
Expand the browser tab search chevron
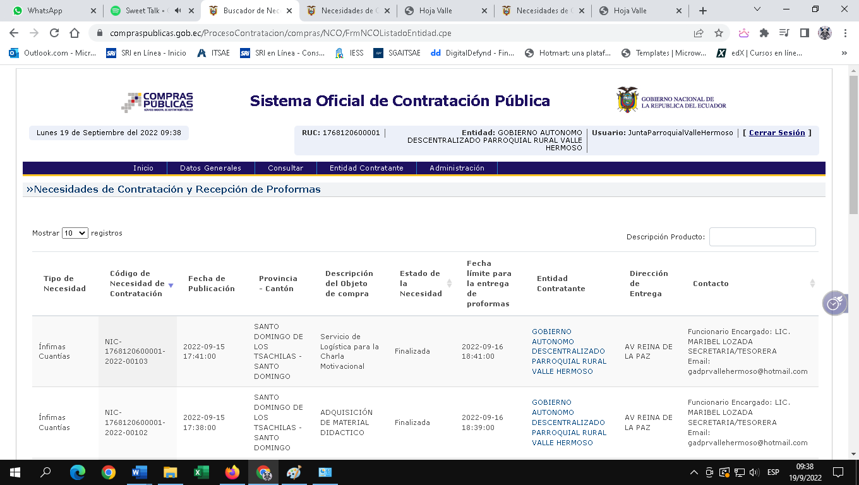point(758,9)
